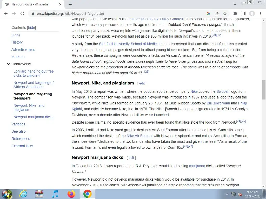Go to the See also section

point(18,131)
